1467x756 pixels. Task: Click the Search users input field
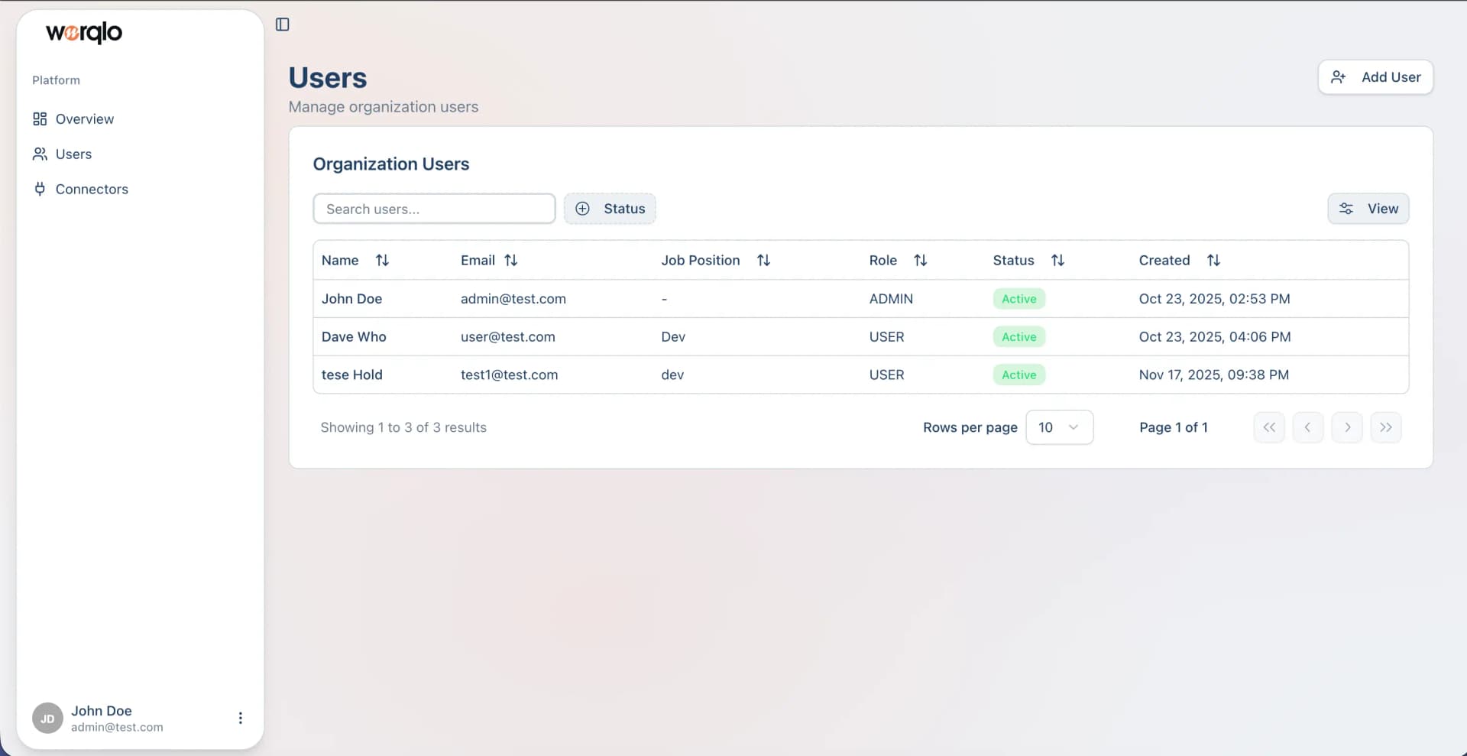[x=434, y=208]
